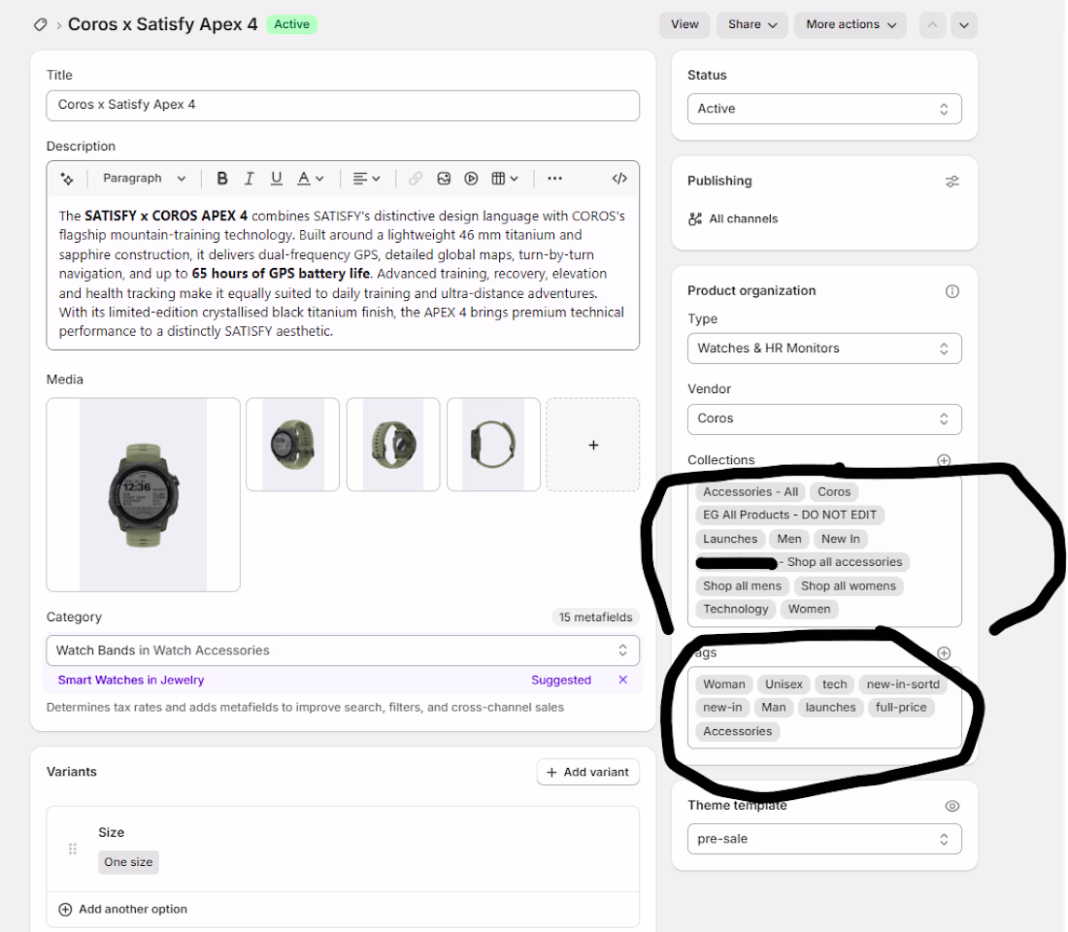Open the Type dropdown Watches & HR Monitors
Image resolution: width=1068 pixels, height=932 pixels.
[x=824, y=349]
